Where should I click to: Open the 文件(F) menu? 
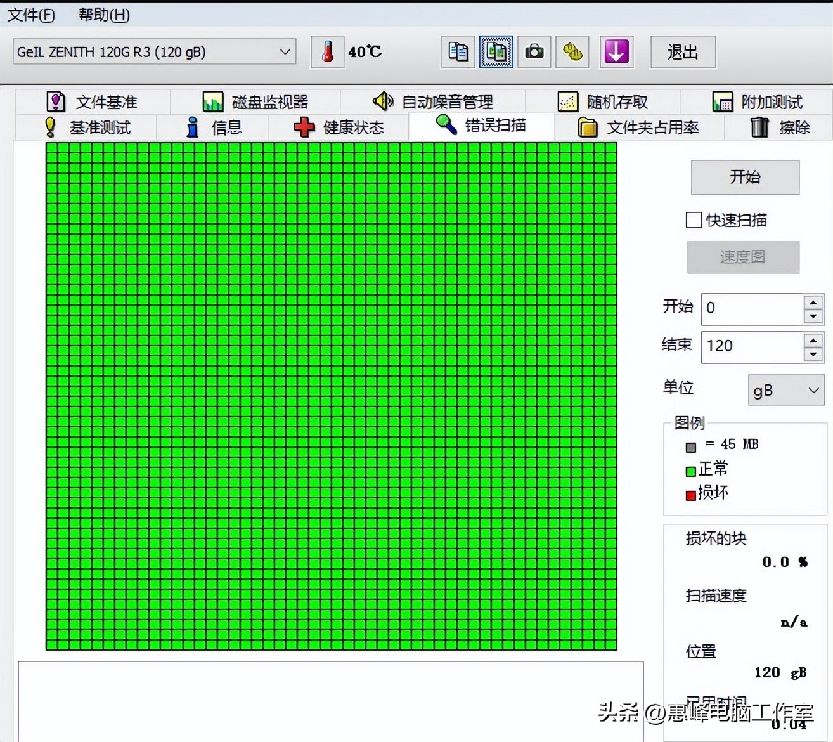(x=30, y=15)
